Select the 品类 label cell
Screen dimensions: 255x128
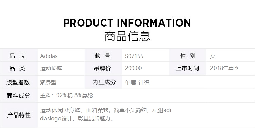[x=19, y=68]
